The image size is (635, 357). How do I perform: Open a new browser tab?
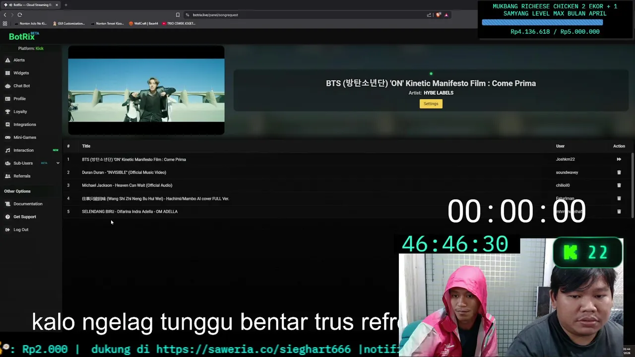(x=65, y=5)
